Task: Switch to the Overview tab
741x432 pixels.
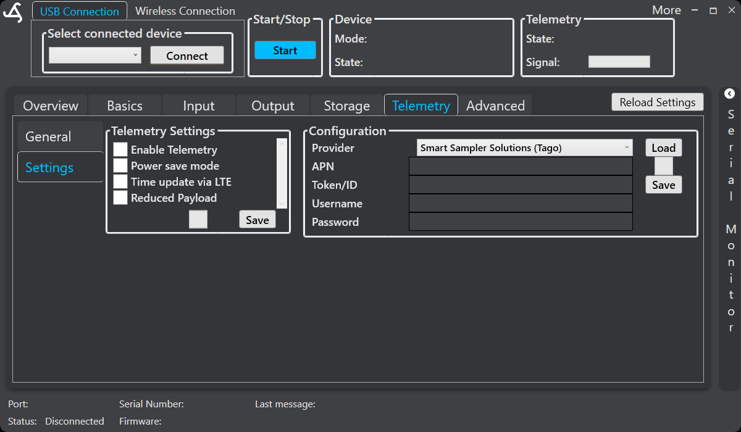Action: point(51,106)
